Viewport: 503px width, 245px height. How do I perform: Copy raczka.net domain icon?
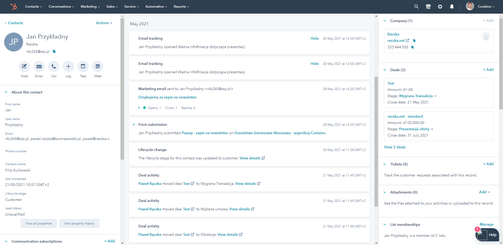pos(414,40)
